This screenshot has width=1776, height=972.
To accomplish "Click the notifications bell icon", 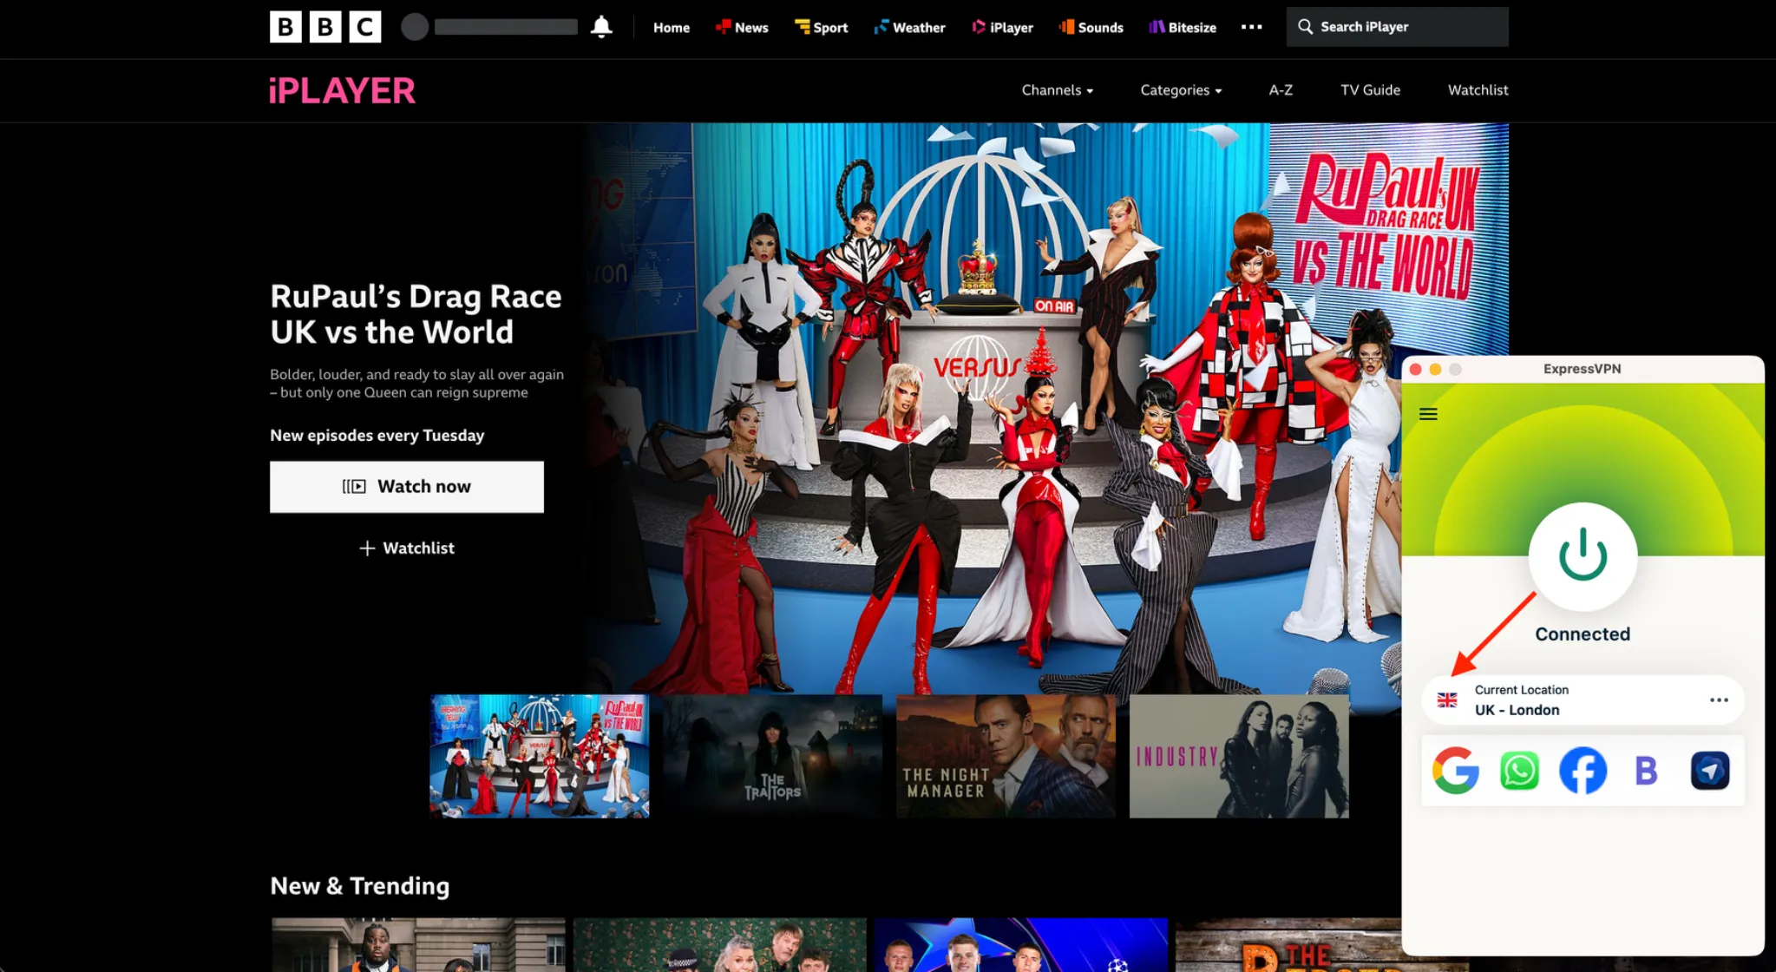I will point(601,27).
